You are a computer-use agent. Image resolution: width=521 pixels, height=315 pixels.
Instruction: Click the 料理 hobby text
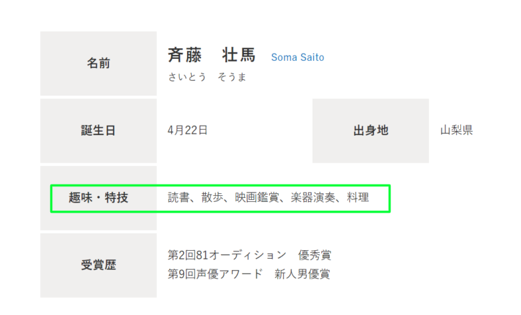tap(358, 197)
